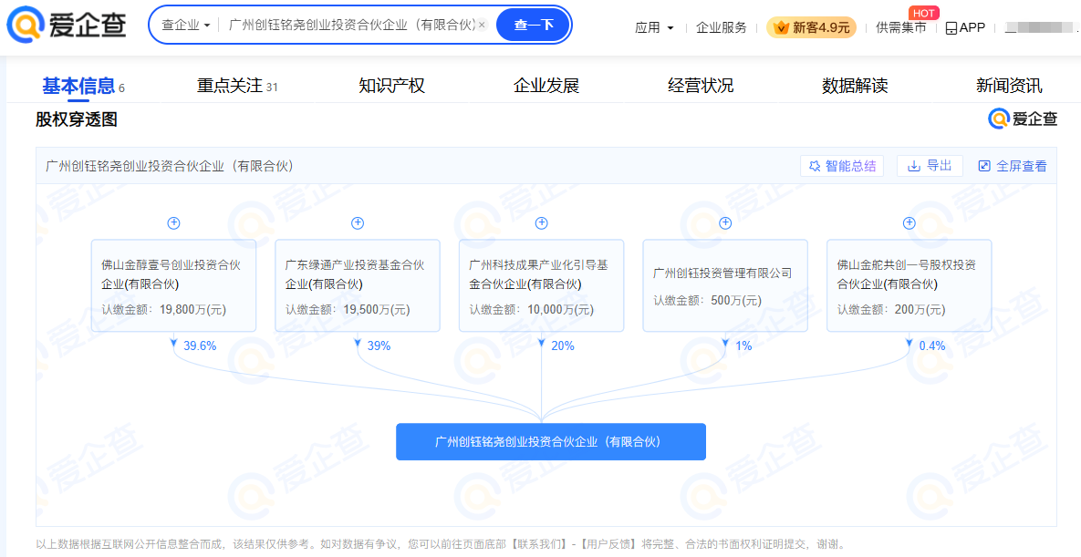Click the chart title 广州创钰铭尧创业投资合伙企业
This screenshot has width=1081, height=557.
point(170,165)
